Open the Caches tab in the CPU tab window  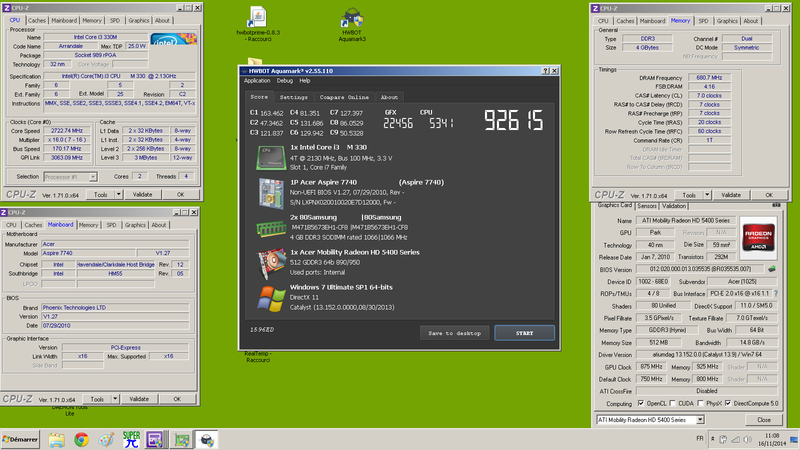point(36,20)
